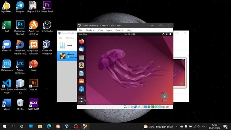The height and width of the screenshot is (130, 231).
Task: Open the Machine menu of the VM window
Action: 90,30
